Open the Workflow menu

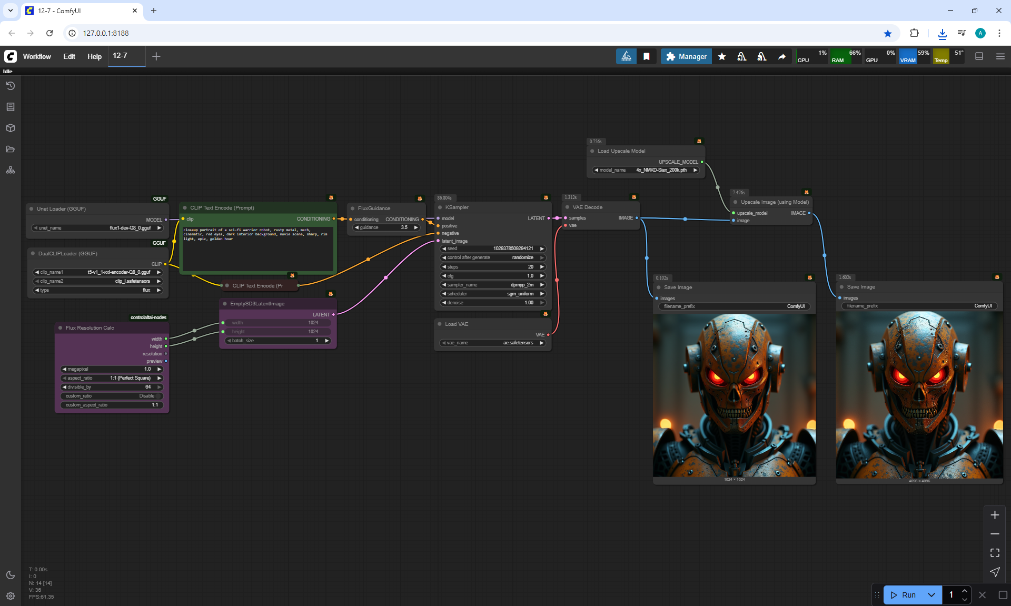tap(37, 56)
